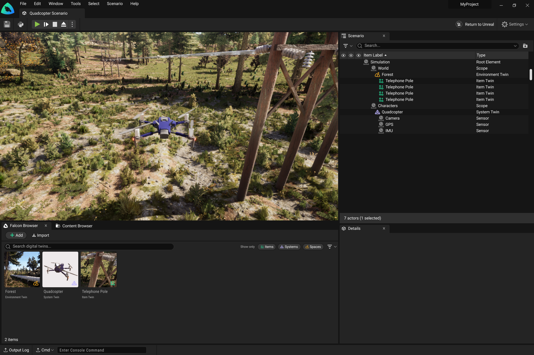Click the Return to Unreal button
534x355 pixels.
click(475, 24)
